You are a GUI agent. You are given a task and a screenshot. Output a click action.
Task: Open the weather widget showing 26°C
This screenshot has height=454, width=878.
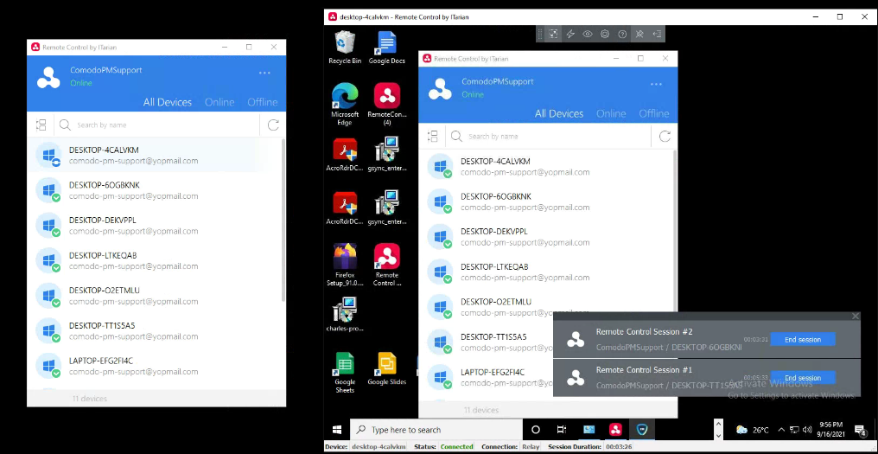(x=753, y=430)
